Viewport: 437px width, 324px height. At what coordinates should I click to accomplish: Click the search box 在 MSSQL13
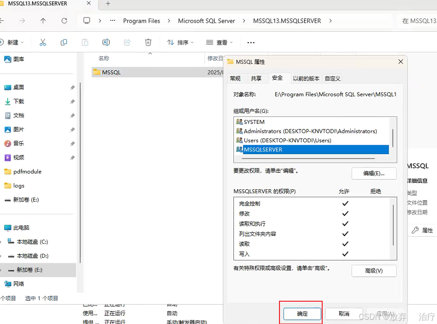[418, 21]
